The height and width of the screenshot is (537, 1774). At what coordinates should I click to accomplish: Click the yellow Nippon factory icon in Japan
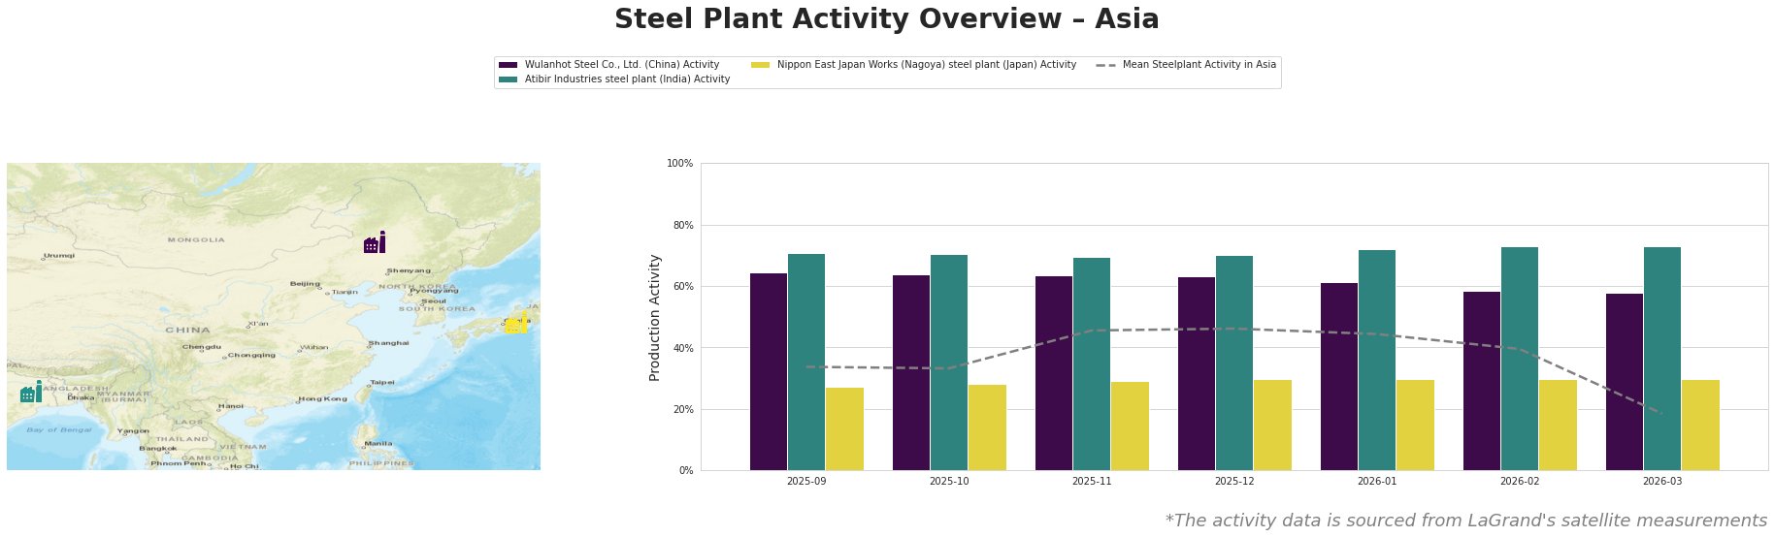point(517,324)
